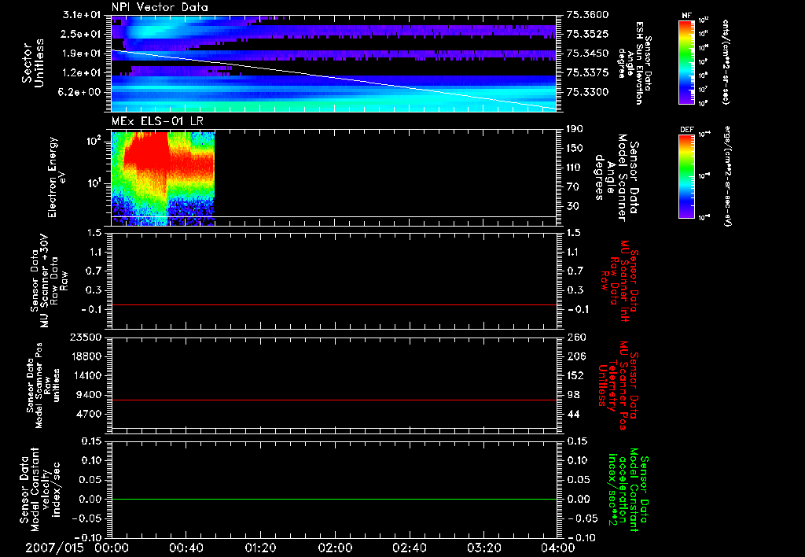Click the 02:00 time tick label
Viewport: 805px width, 557px height.
point(335,548)
